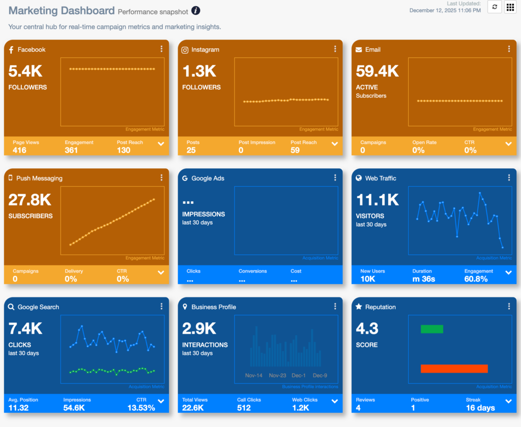Image resolution: width=521 pixels, height=427 pixels.
Task: Click the Push Messaging subscribers line chart
Action: pyautogui.click(x=112, y=222)
